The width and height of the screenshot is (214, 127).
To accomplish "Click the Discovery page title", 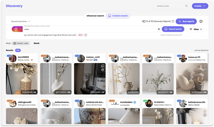I will pos(14,6).
